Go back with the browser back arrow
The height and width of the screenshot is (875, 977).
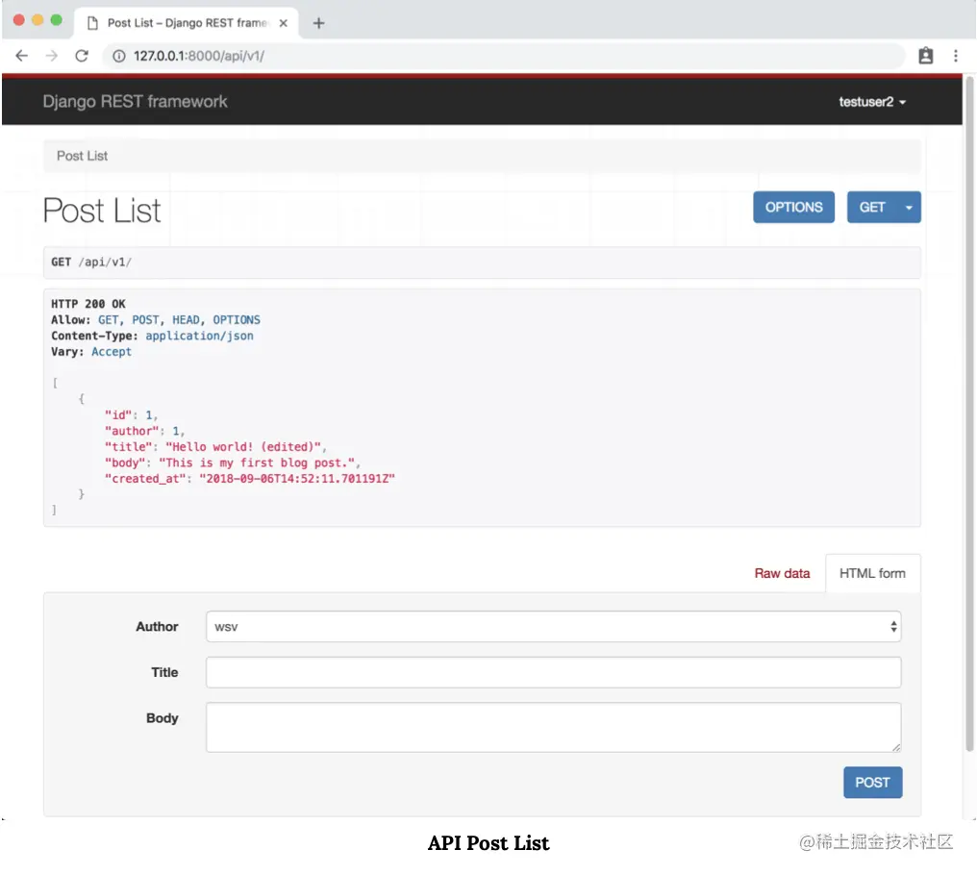tap(22, 56)
